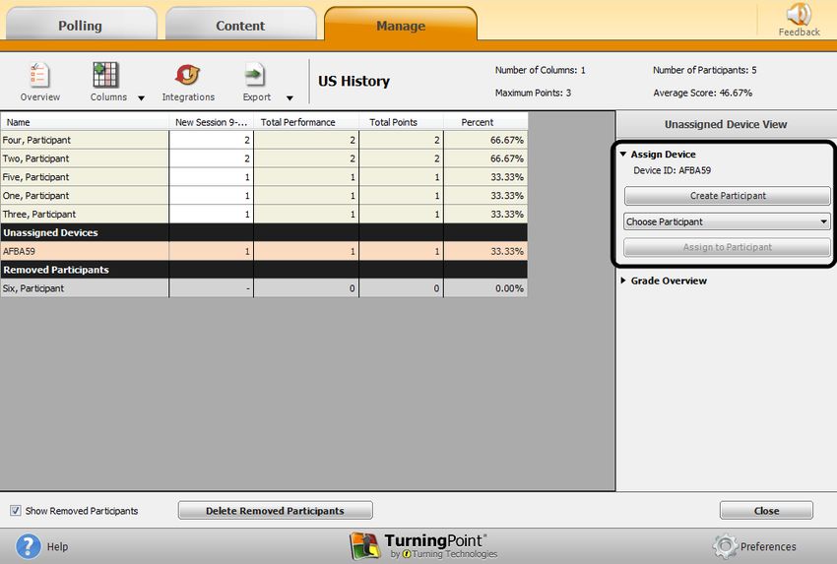Select the 'Two, Participant' row
Viewport: 837px width, 564px height.
coord(264,158)
